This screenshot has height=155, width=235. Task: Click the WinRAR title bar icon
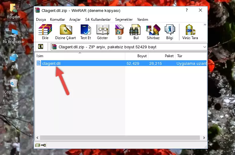(37, 10)
